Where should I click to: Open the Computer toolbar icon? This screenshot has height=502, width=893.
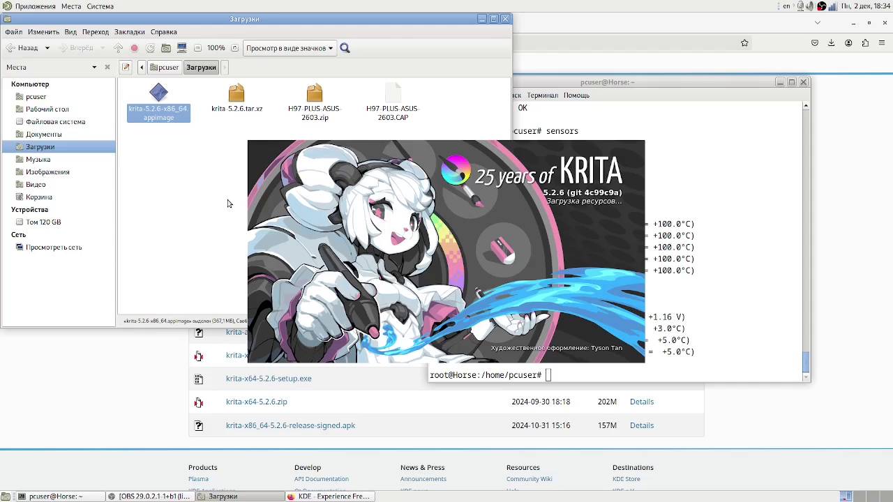(182, 48)
